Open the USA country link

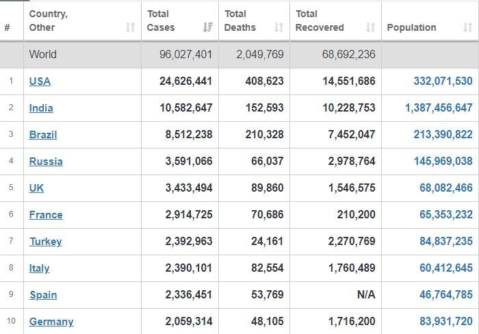tap(40, 81)
